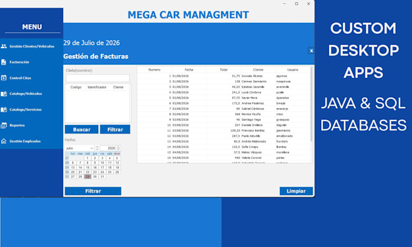Click the Identificador column header
The height and width of the screenshot is (247, 412).
97,87
